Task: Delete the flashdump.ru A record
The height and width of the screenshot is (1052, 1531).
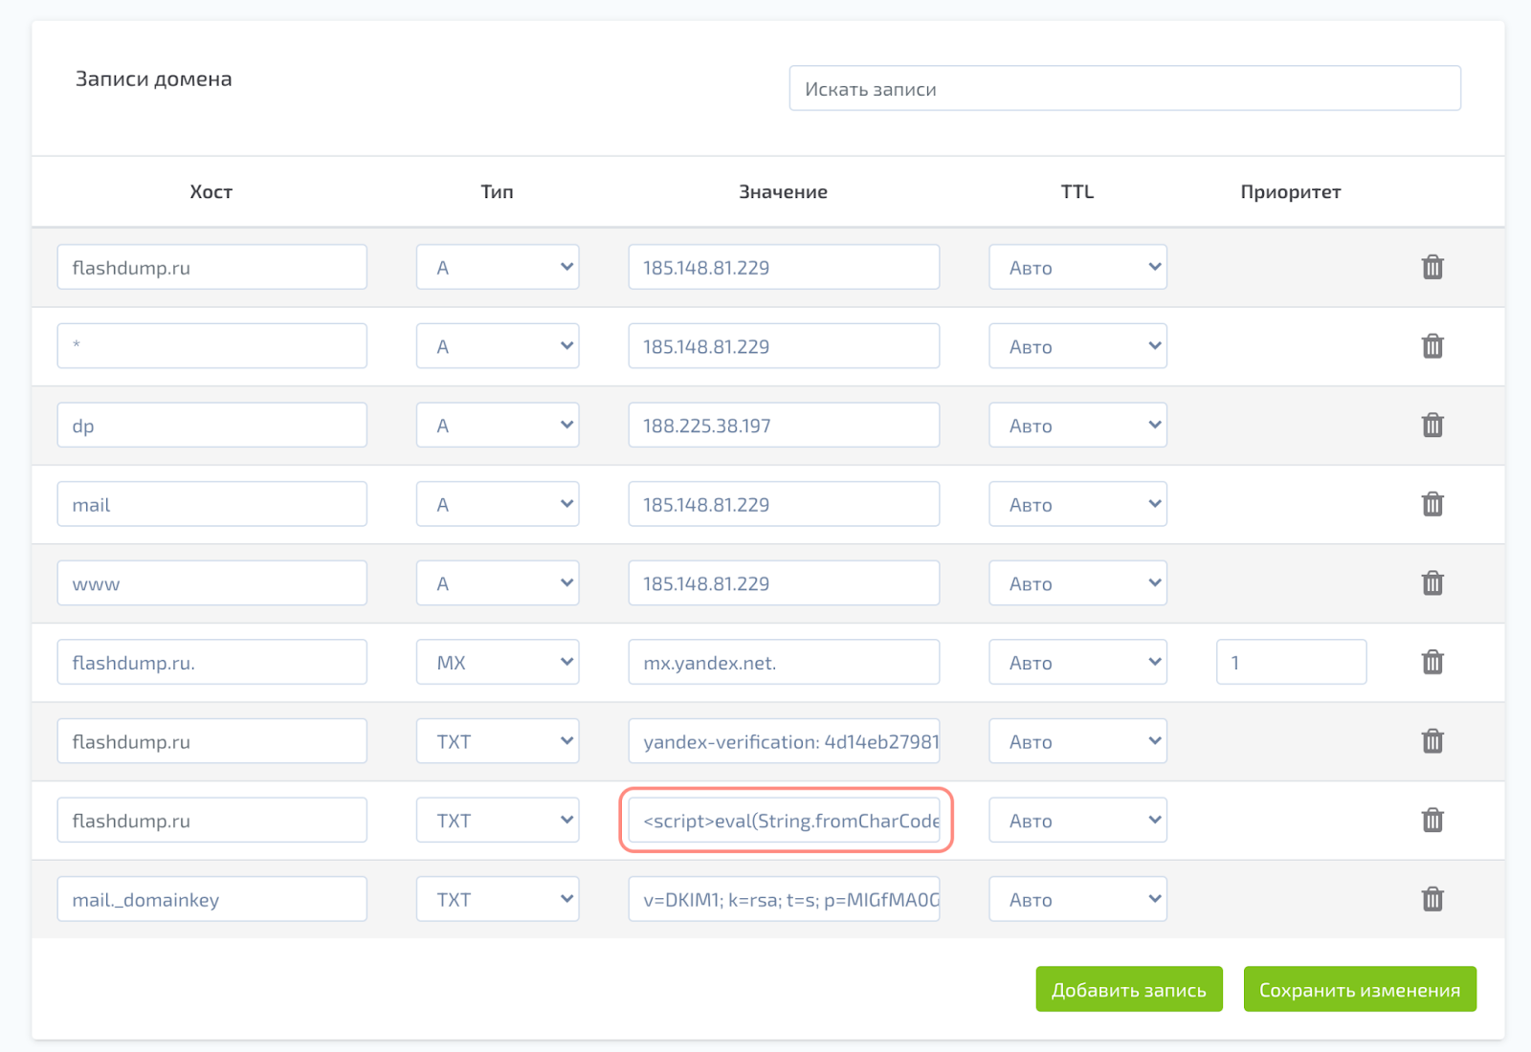Action: tap(1432, 267)
